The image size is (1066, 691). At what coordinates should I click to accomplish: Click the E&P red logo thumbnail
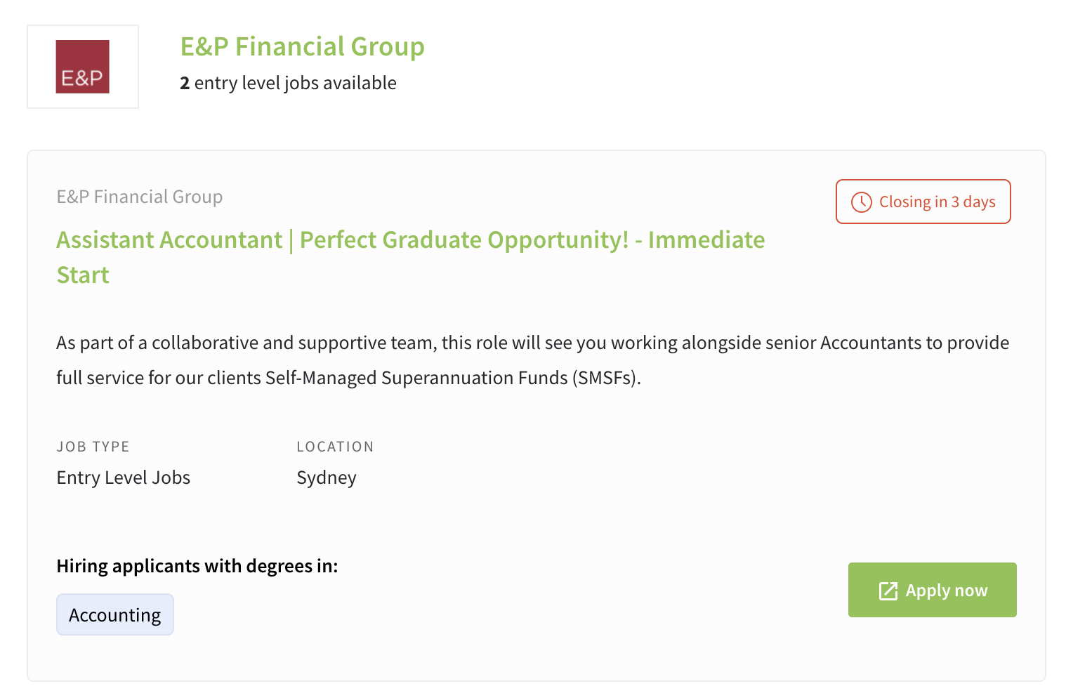(83, 67)
